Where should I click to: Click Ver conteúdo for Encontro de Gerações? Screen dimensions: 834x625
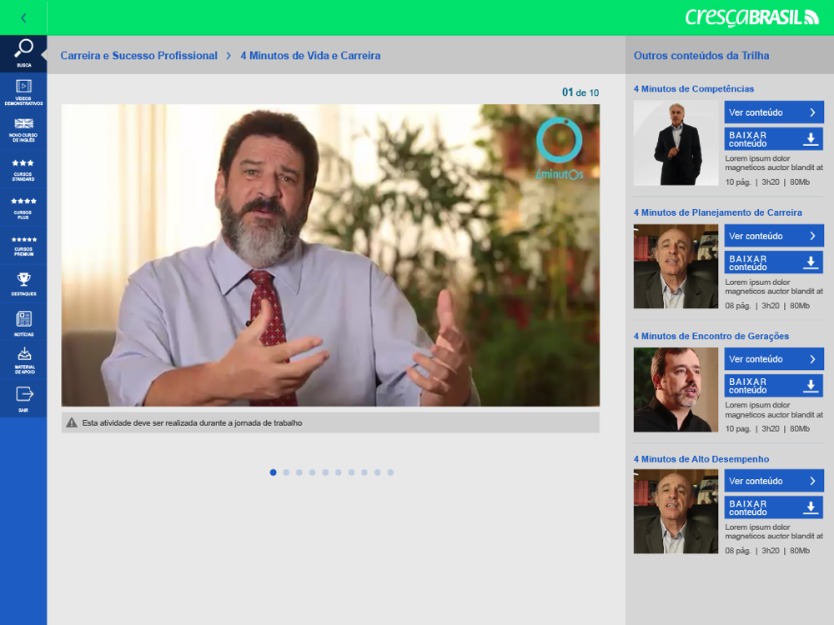pos(774,358)
